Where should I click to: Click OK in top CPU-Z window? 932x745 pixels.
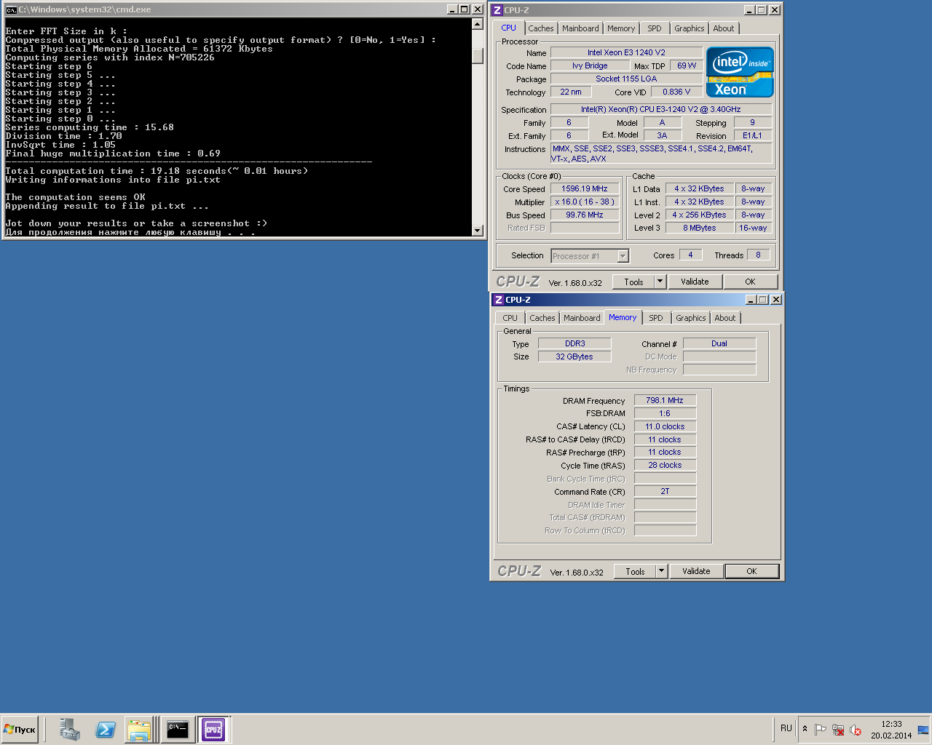tap(750, 282)
